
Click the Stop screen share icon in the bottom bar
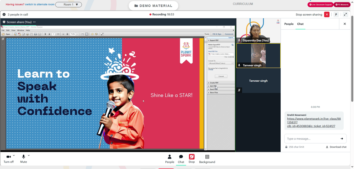coord(192,157)
